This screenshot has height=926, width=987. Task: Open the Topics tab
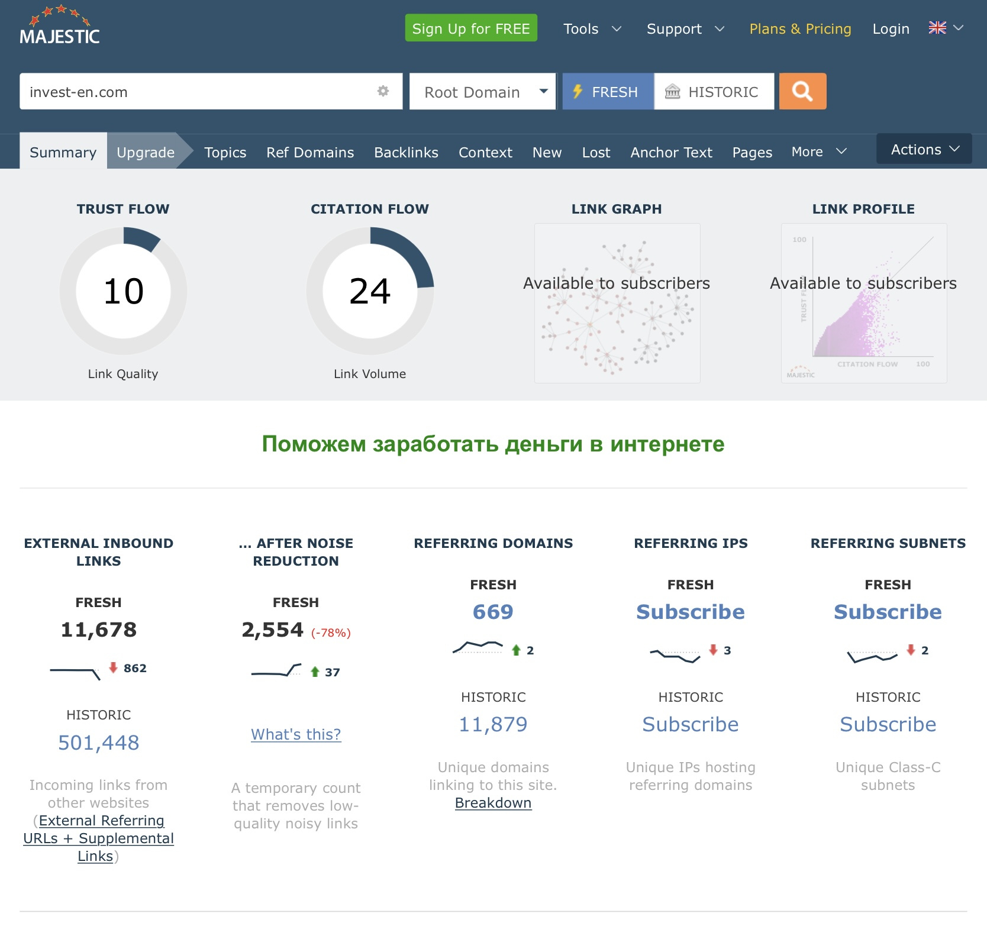click(x=225, y=151)
